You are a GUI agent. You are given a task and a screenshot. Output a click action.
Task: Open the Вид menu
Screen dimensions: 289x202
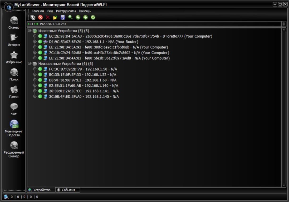pyautogui.click(x=50, y=11)
